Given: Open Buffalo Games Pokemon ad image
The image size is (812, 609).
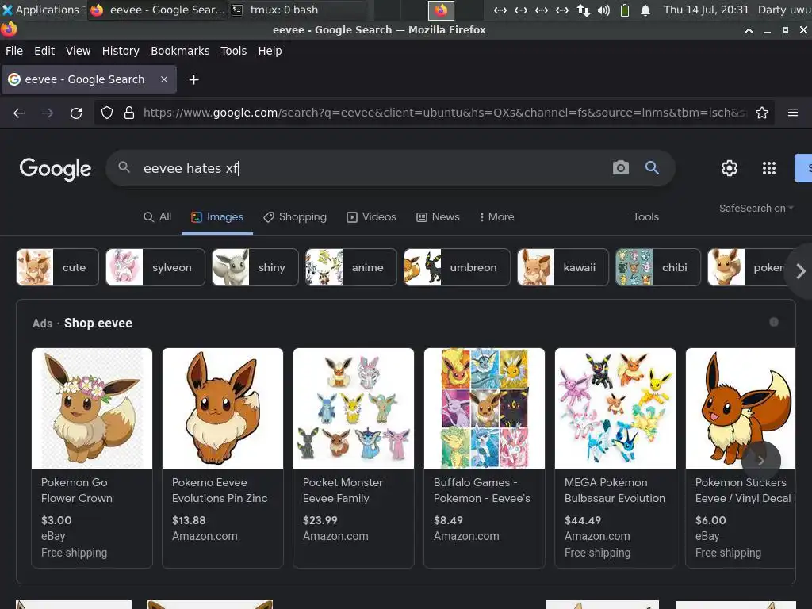Looking at the screenshot, I should click(485, 408).
